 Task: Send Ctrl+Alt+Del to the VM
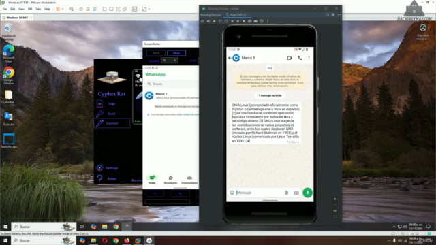coord(71,9)
